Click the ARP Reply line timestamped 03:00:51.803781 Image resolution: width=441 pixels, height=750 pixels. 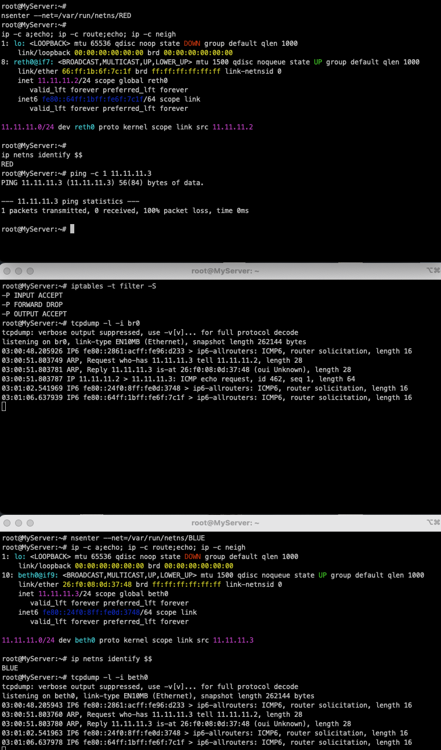176,370
